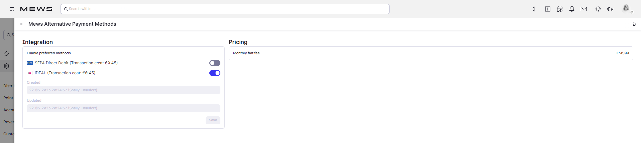Click the Created timestamp field

tap(123, 90)
